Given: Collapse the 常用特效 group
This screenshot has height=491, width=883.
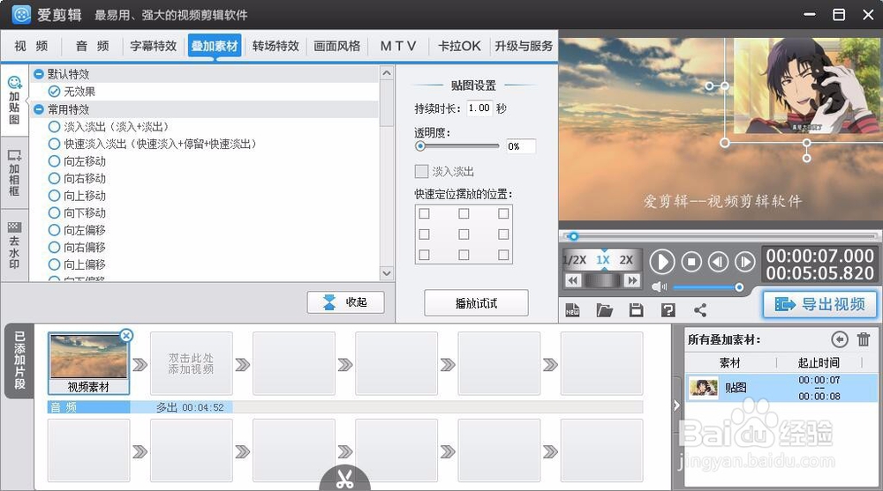Looking at the screenshot, I should click(x=39, y=109).
